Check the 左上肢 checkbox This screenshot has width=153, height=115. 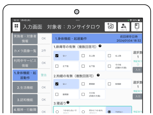[83, 56]
